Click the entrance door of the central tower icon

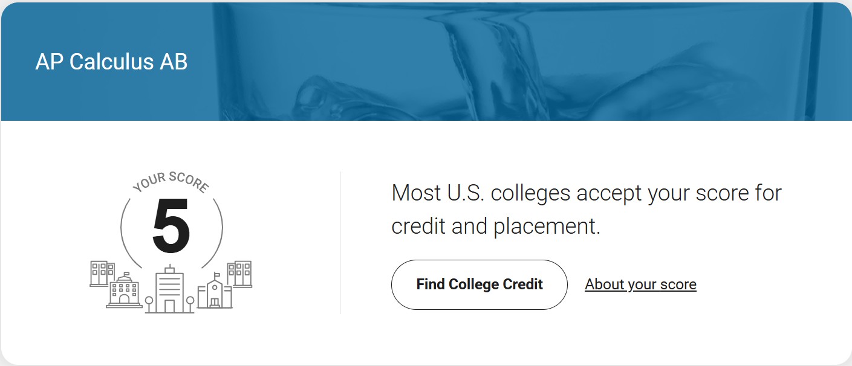[169, 306]
